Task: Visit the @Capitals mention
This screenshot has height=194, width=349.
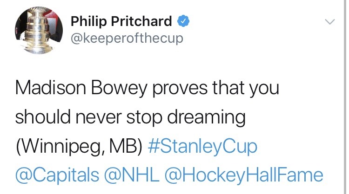Action: point(57,175)
